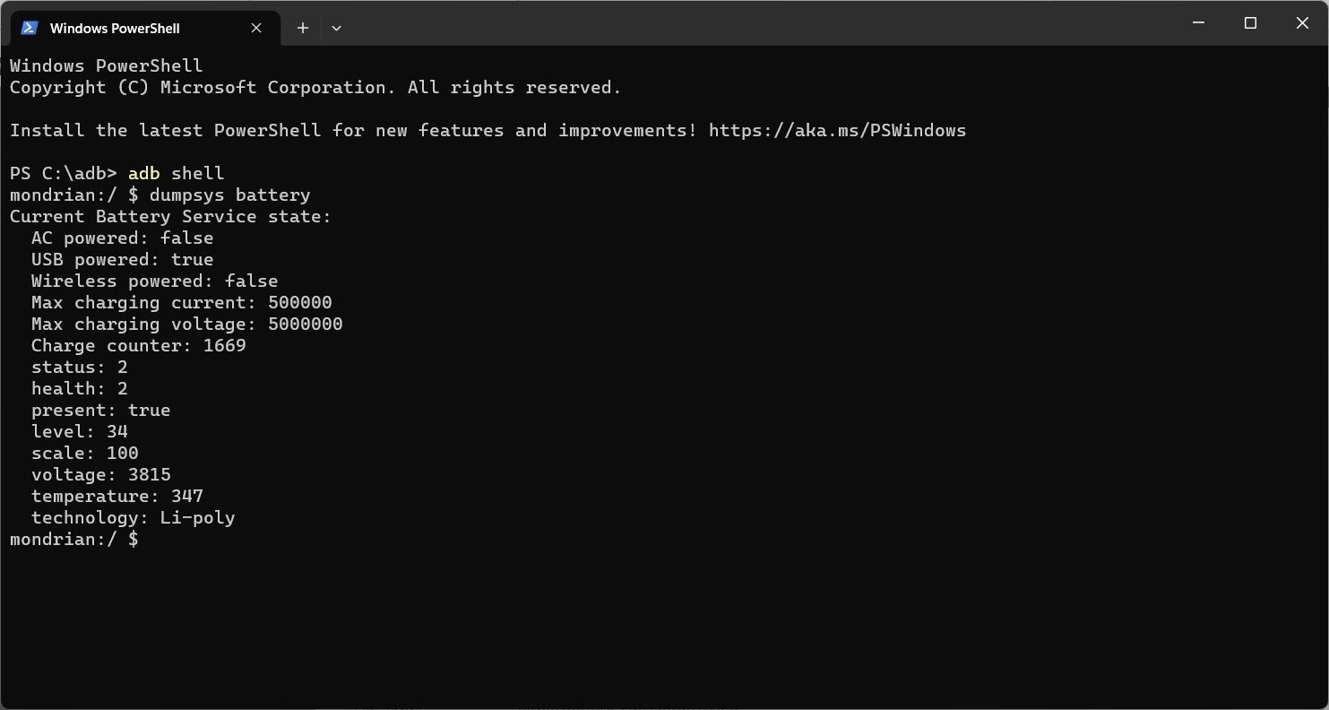Screen dimensions: 1329x710
Task: Click the yellow adb command text
Action: [x=143, y=173]
